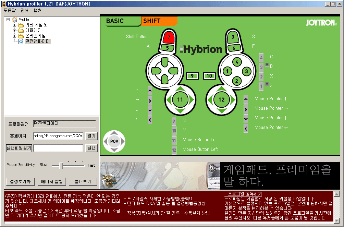This screenshot has width=344, height=227.
Task: Click D-pad up on the gamepad
Action: 164,62
